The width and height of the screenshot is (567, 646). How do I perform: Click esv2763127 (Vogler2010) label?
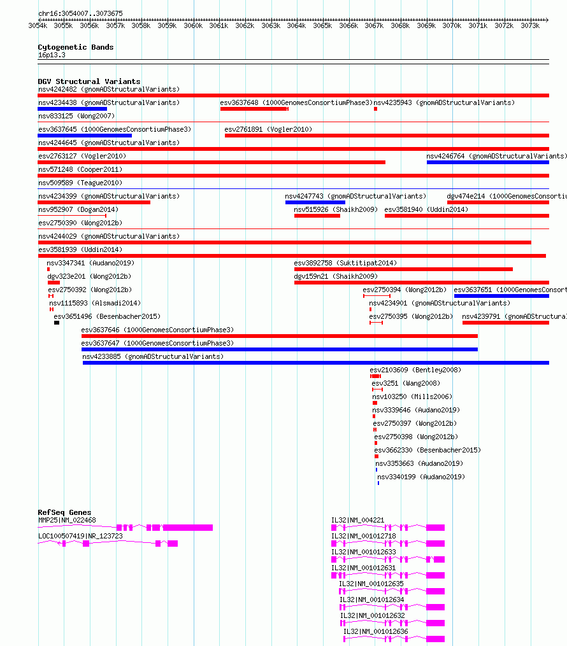82,156
